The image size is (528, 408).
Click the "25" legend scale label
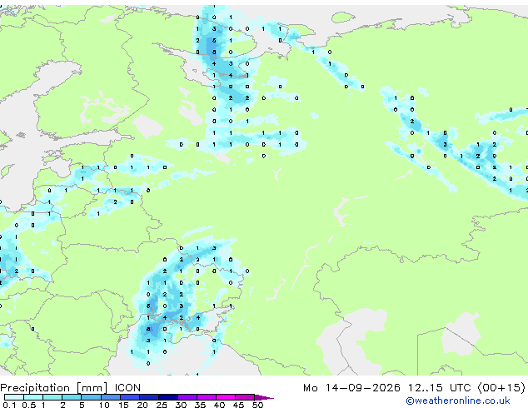click(162, 405)
